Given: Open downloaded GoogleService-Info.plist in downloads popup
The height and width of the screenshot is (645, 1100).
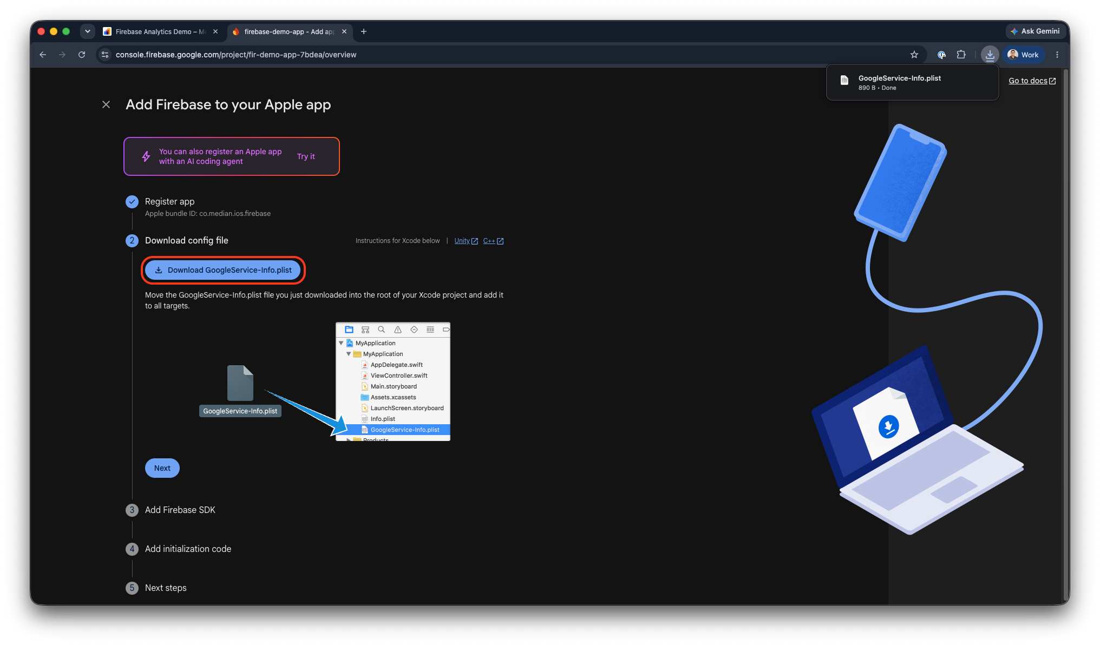Looking at the screenshot, I should 912,82.
